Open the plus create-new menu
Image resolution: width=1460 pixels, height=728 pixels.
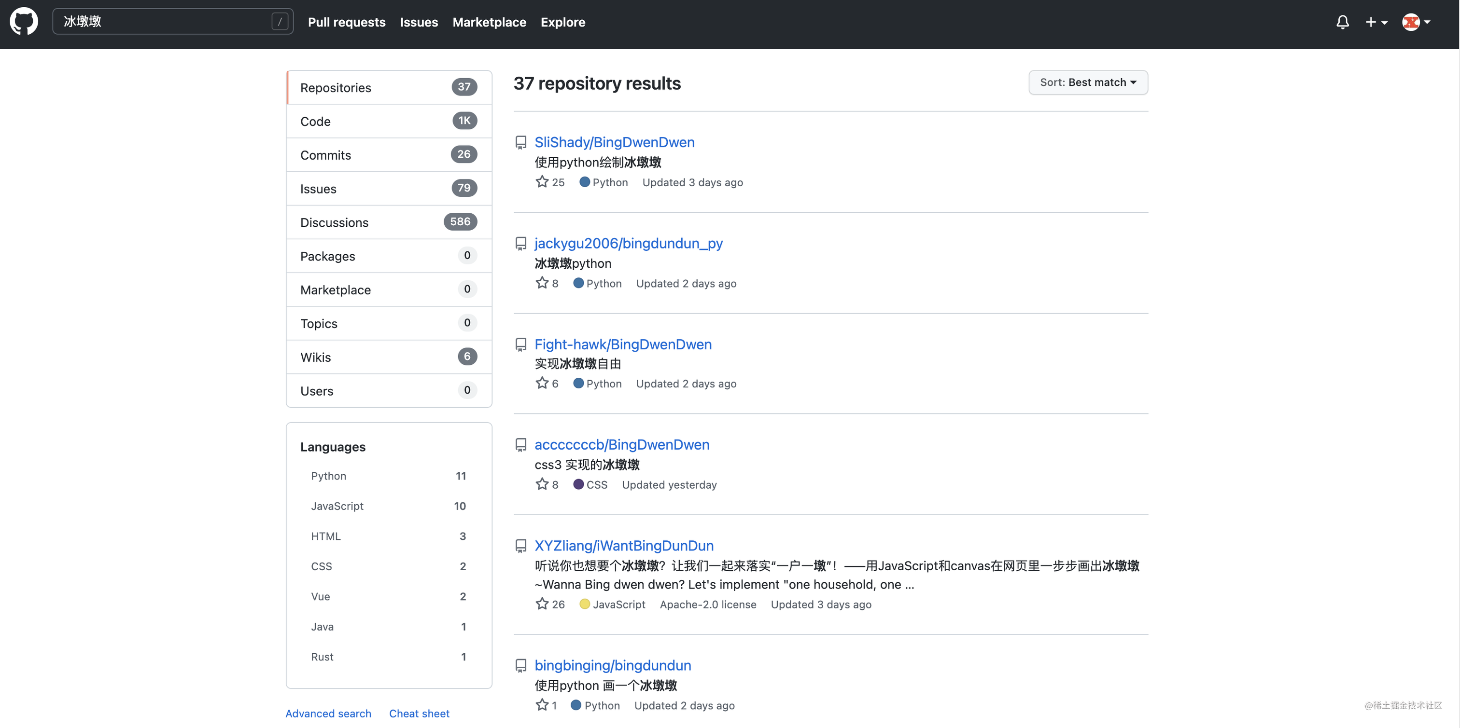coord(1376,22)
